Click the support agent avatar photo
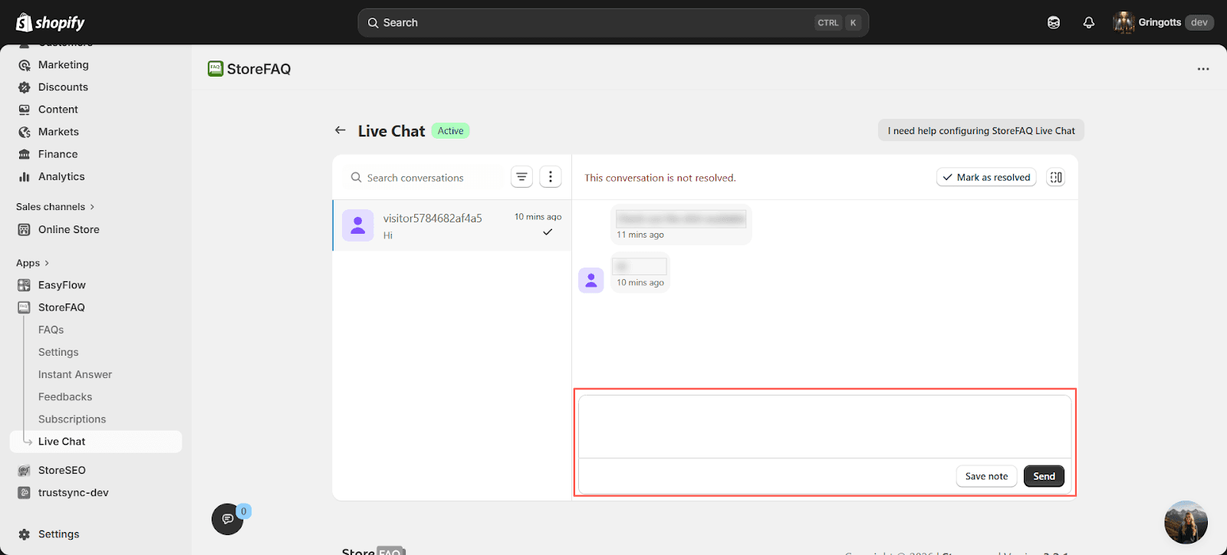The height and width of the screenshot is (555, 1227). coord(1186,523)
